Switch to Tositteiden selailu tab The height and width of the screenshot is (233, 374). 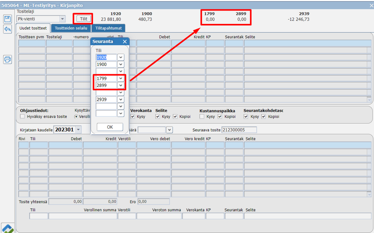coord(71,28)
